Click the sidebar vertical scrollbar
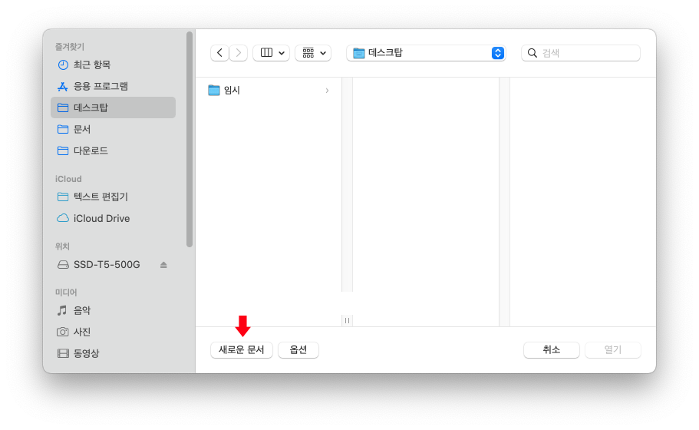The image size is (699, 430). pyautogui.click(x=190, y=139)
